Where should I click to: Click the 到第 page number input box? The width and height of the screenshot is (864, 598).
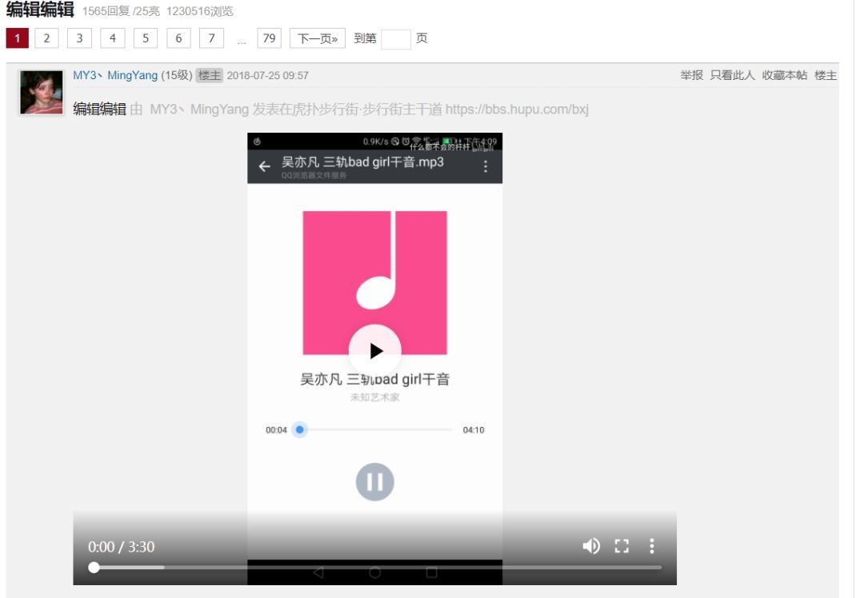395,39
